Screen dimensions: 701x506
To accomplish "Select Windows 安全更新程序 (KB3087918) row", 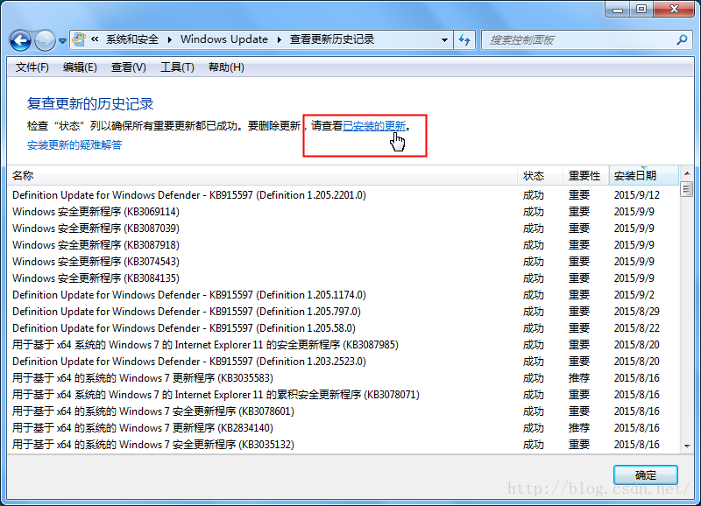I will 343,245.
